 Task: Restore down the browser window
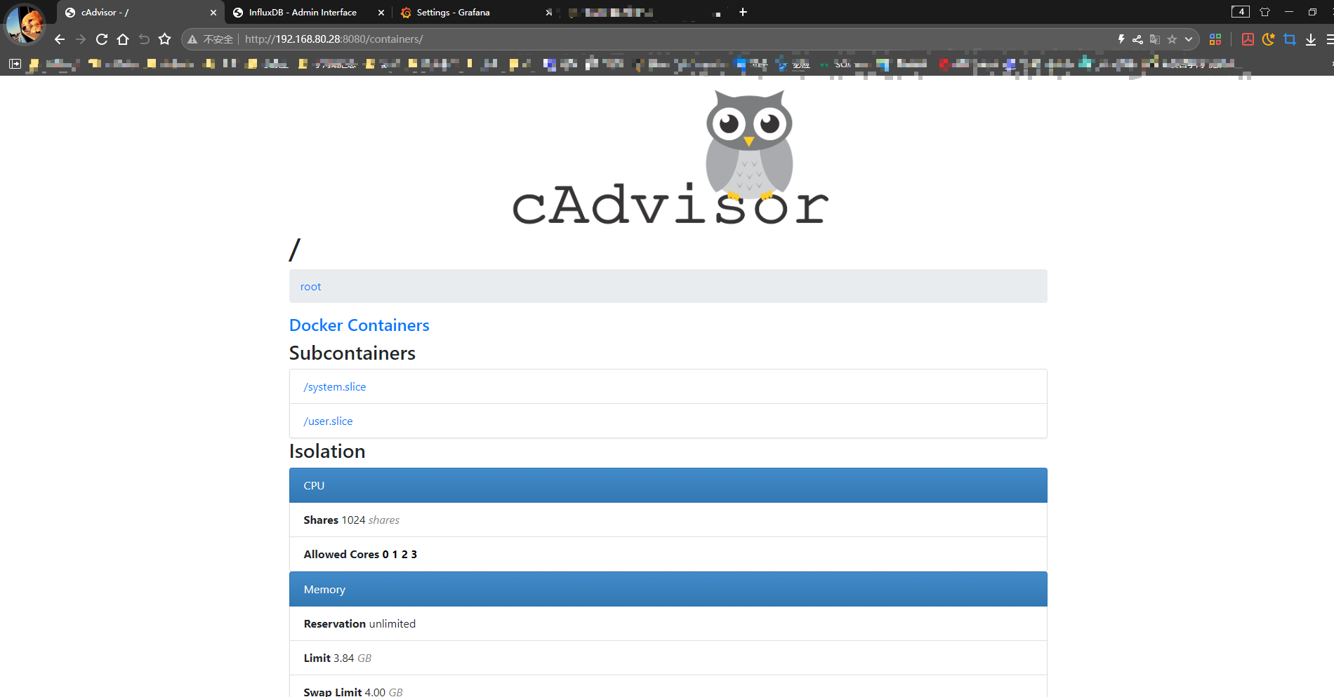point(1312,12)
